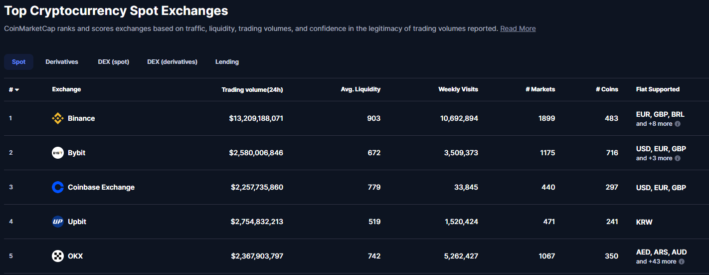The image size is (709, 275).
Task: Click Bybit liquidity score 672
Action: (374, 153)
